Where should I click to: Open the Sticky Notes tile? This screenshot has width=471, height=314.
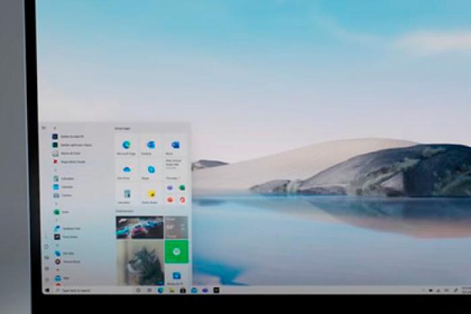pos(151,195)
